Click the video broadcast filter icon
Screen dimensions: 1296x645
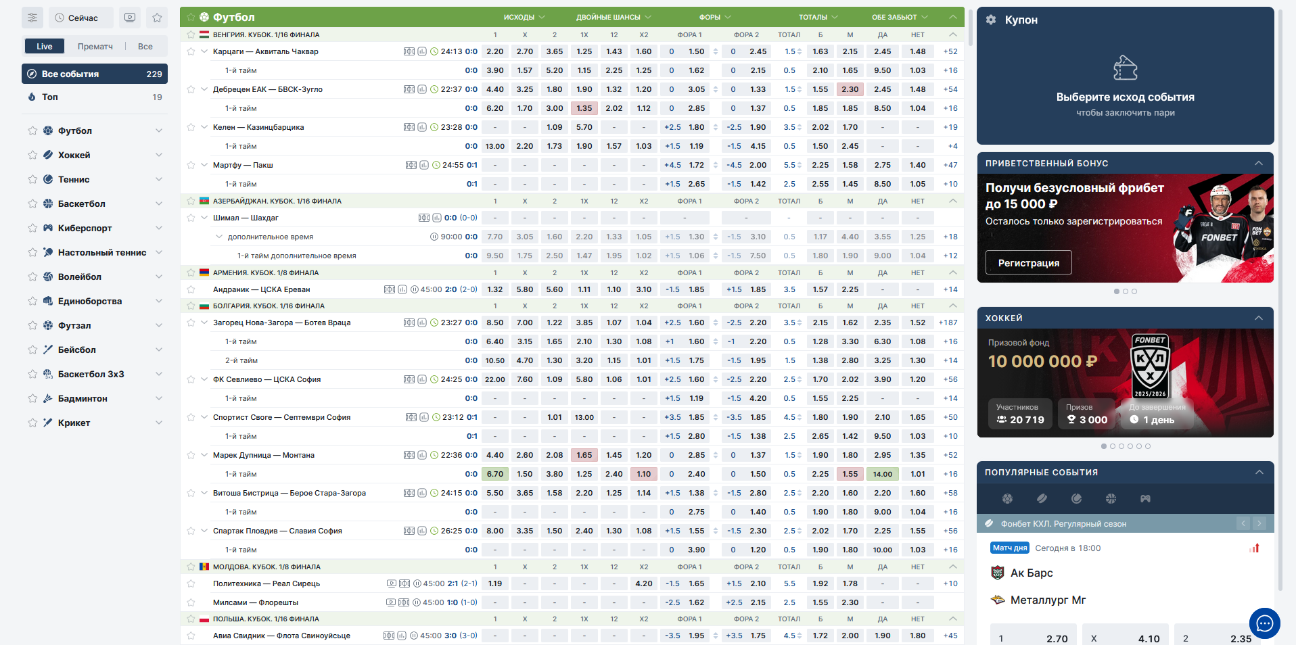tap(130, 18)
